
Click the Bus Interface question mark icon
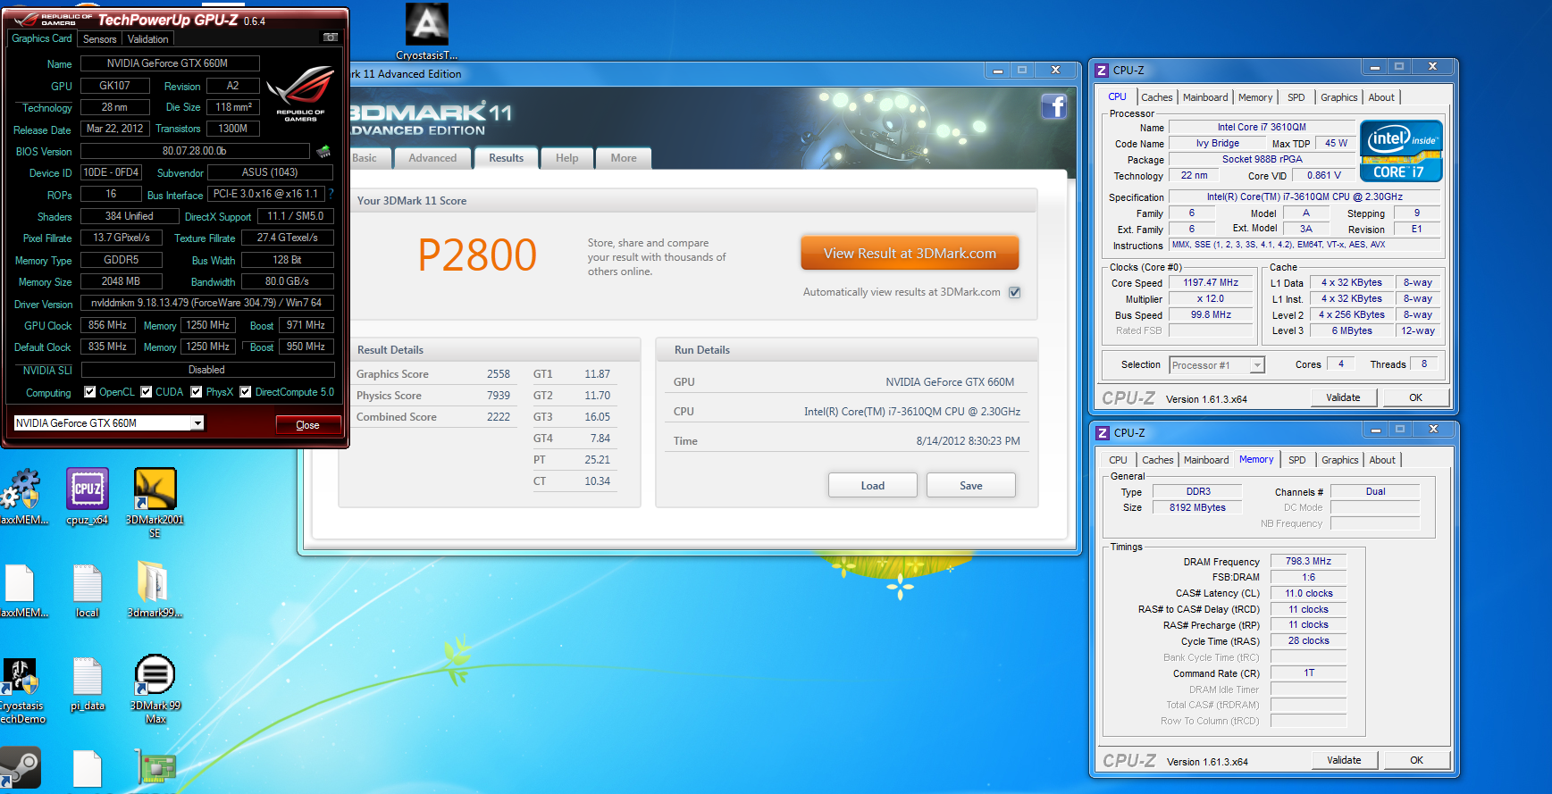coord(331,194)
